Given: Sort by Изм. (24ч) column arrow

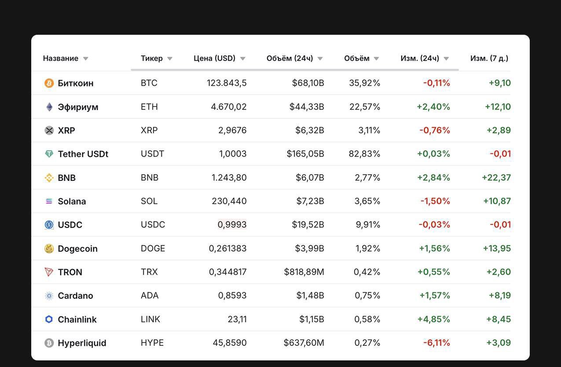Looking at the screenshot, I should coord(446,59).
